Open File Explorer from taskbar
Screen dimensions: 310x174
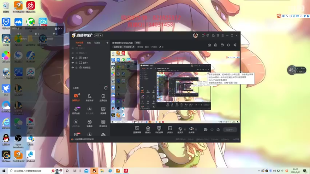coord(102,171)
